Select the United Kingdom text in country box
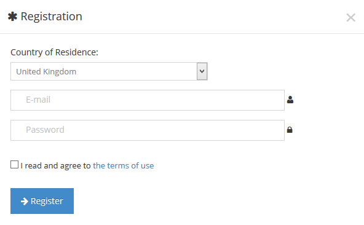 pyautogui.click(x=46, y=71)
